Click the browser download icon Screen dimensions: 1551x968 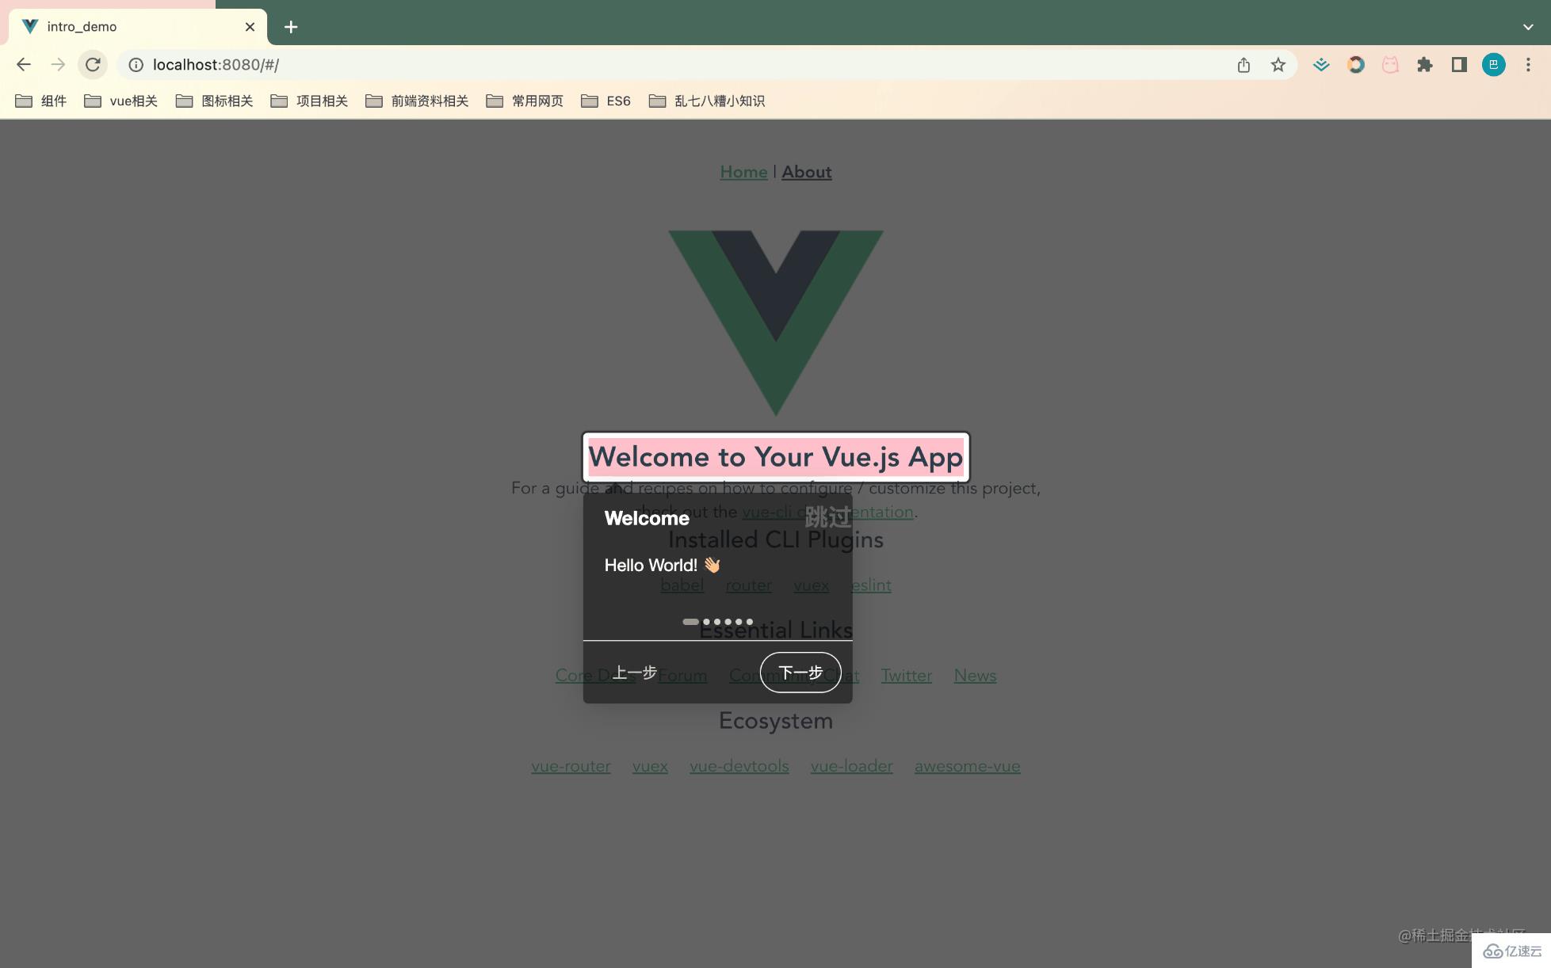click(1320, 63)
